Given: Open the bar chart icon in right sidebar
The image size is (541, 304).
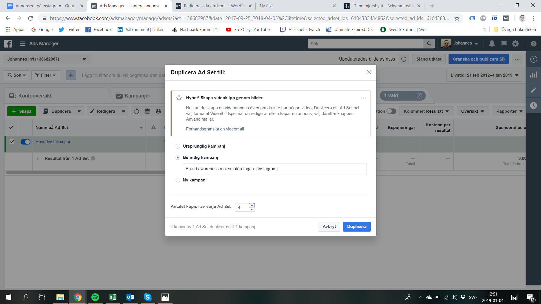Looking at the screenshot, I should tap(533, 75).
